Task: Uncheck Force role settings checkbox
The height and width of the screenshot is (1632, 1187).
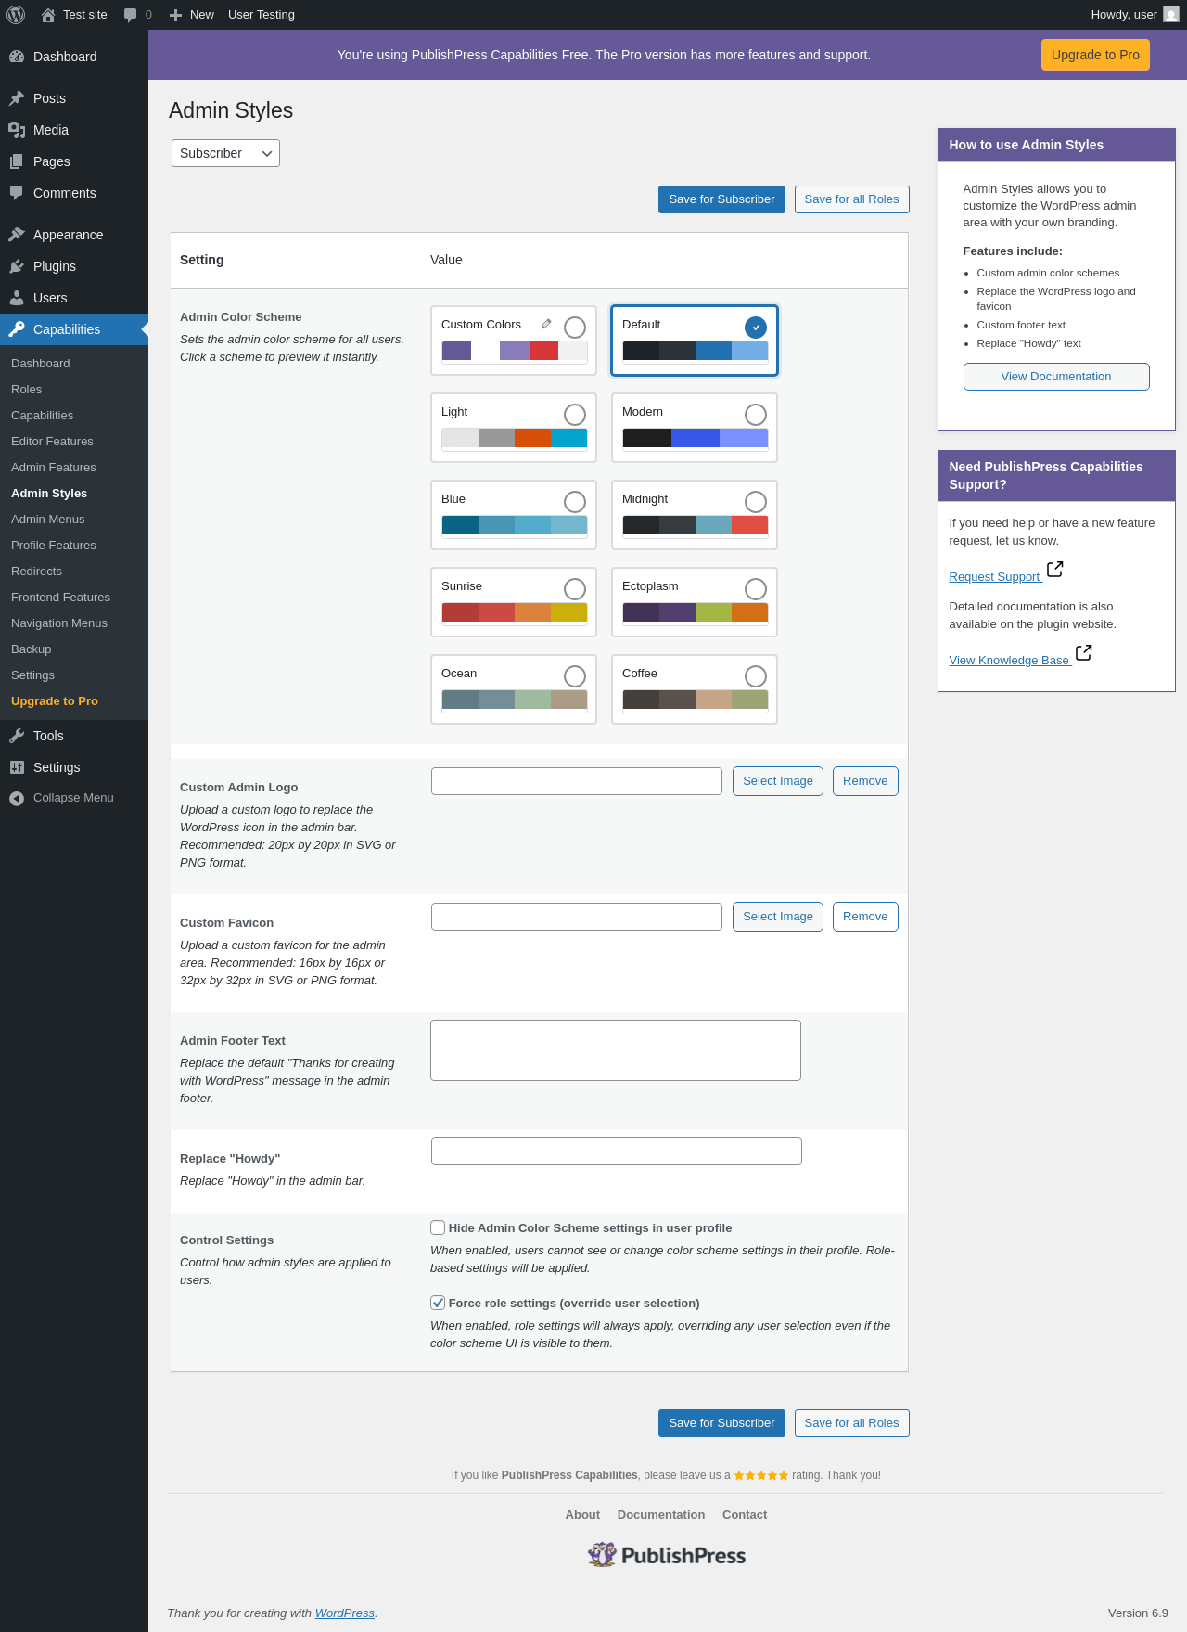Action: point(438,1303)
